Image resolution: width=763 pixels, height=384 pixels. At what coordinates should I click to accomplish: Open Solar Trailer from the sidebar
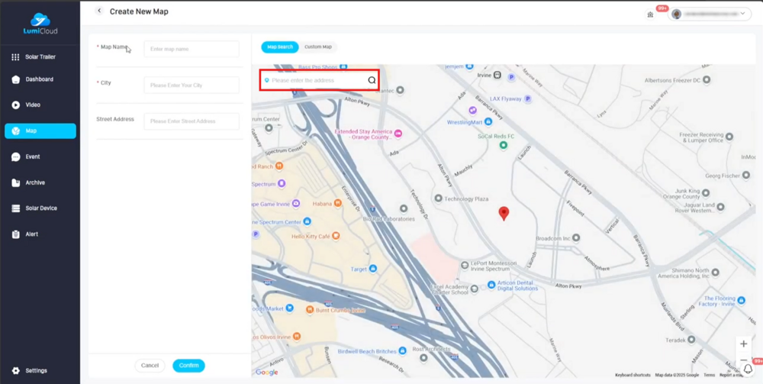click(40, 57)
